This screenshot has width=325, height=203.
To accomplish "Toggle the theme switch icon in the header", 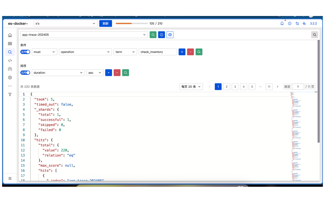I will pos(304,23).
